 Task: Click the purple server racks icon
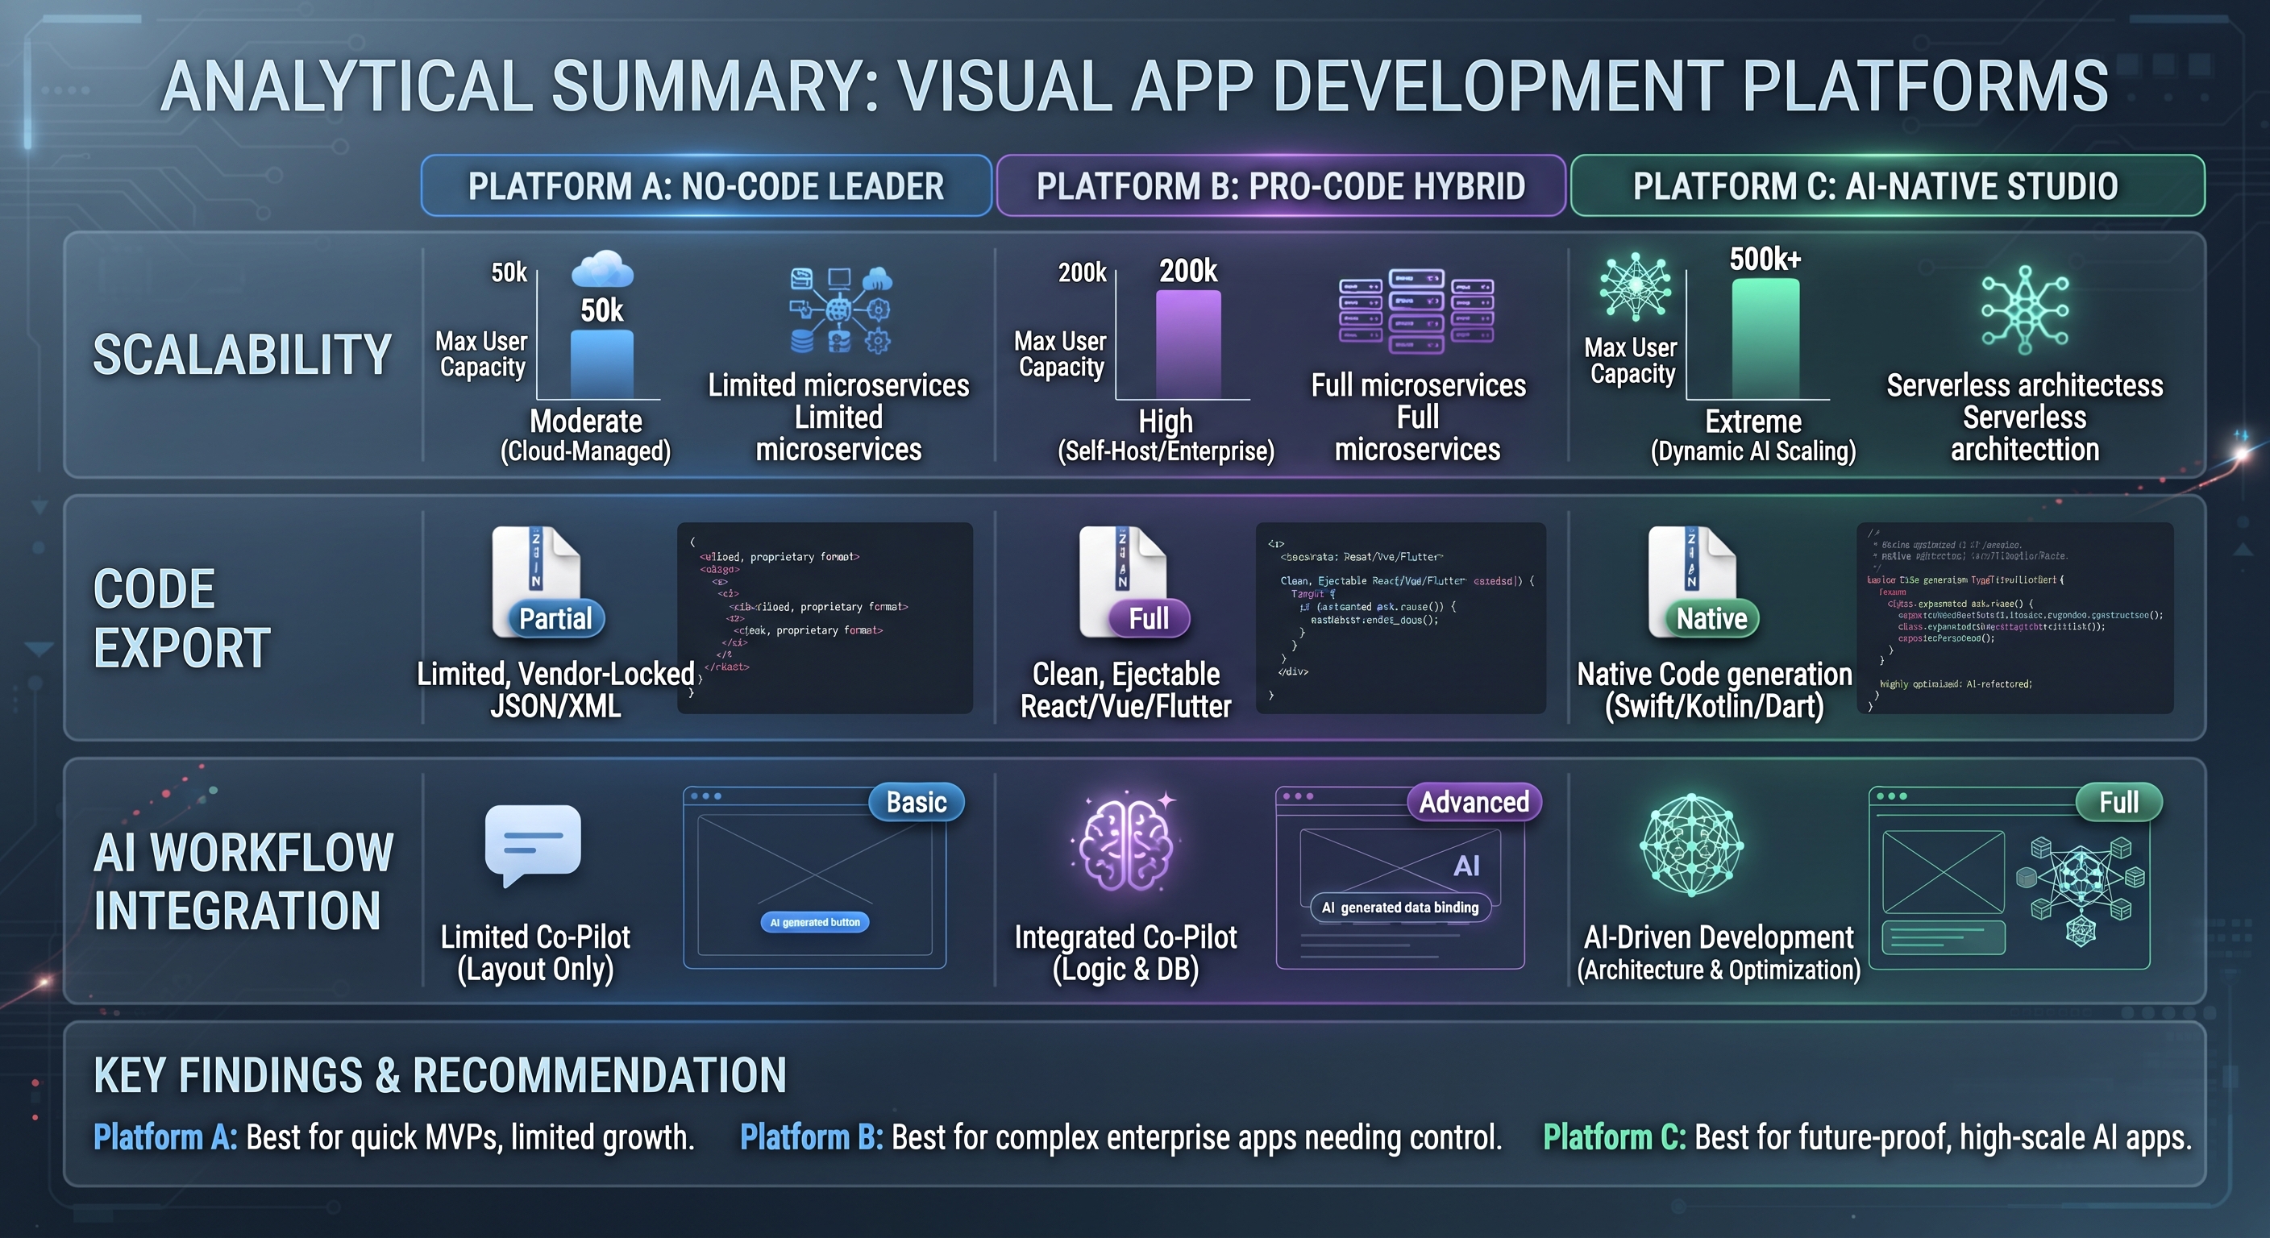coord(1416,311)
